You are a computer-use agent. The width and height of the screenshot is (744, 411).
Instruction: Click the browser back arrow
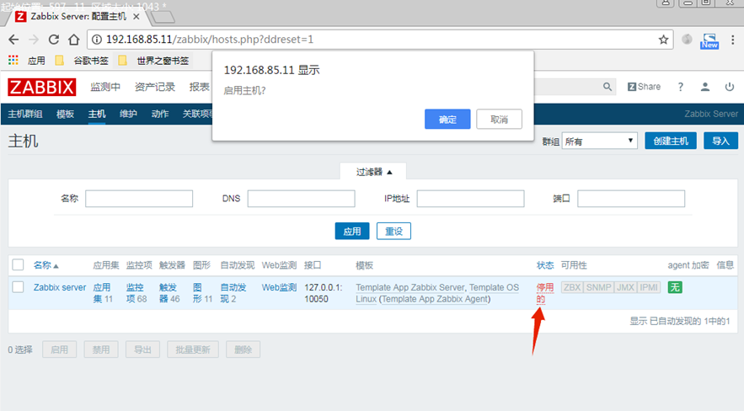pyautogui.click(x=13, y=40)
